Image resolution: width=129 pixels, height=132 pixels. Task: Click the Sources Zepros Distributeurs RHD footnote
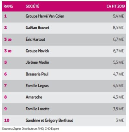click(x=31, y=129)
